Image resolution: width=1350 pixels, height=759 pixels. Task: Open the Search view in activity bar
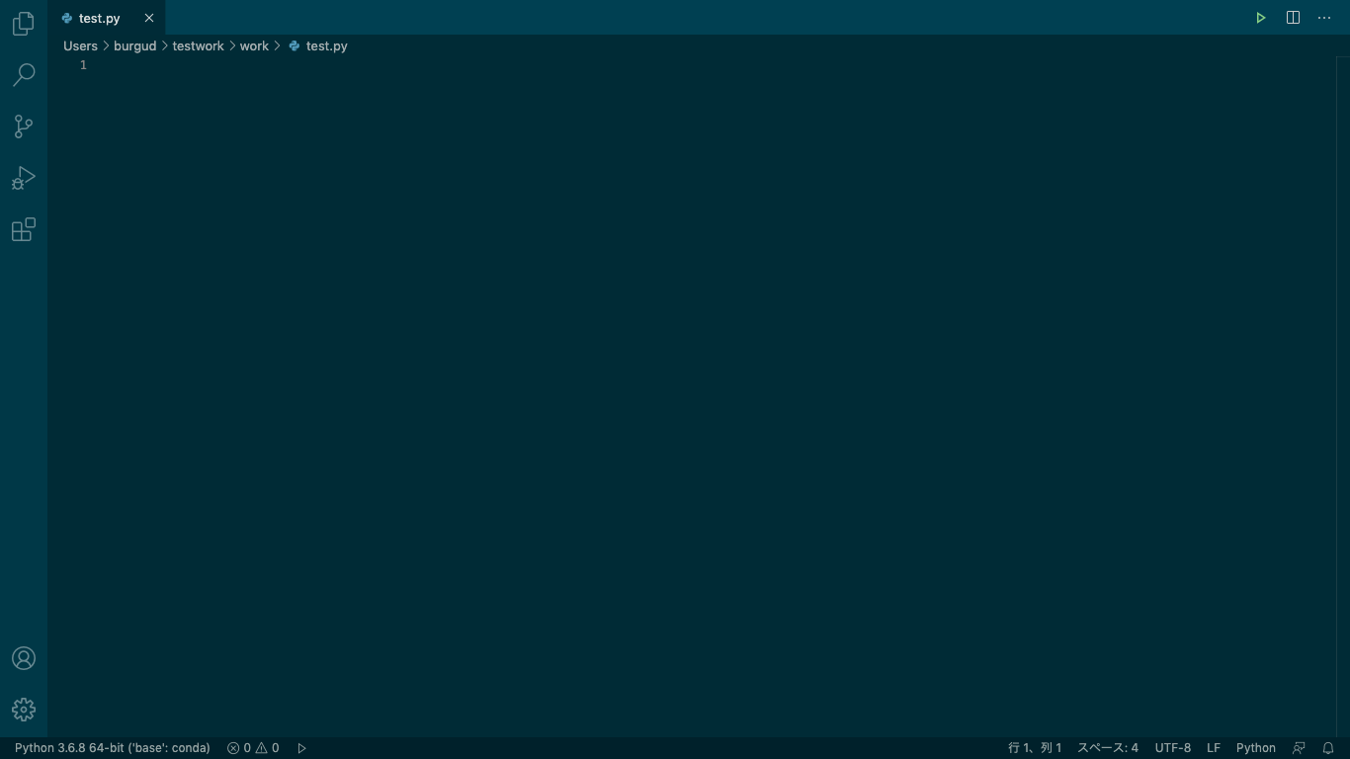(24, 74)
